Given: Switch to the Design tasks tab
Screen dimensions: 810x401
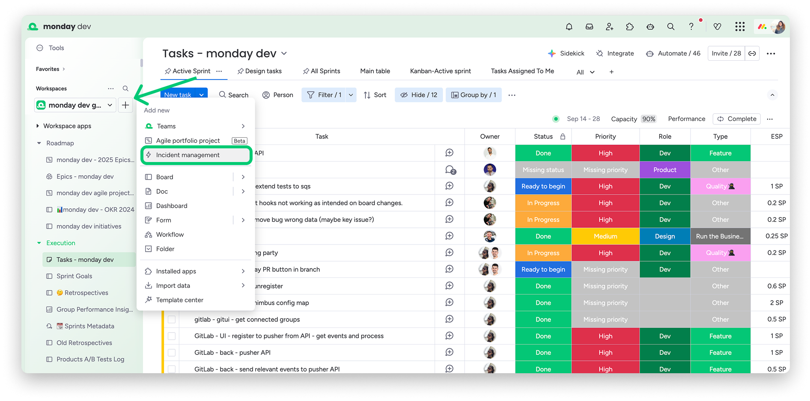Looking at the screenshot, I should 259,71.
